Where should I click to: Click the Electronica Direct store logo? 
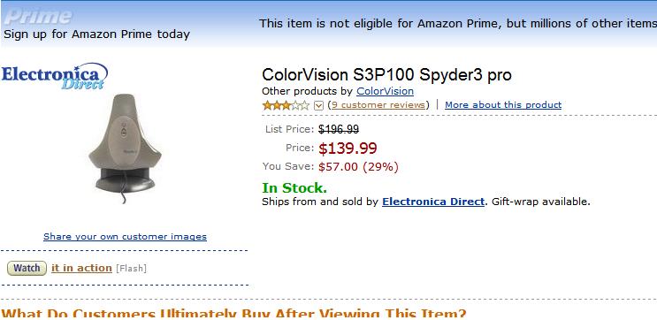(x=55, y=76)
